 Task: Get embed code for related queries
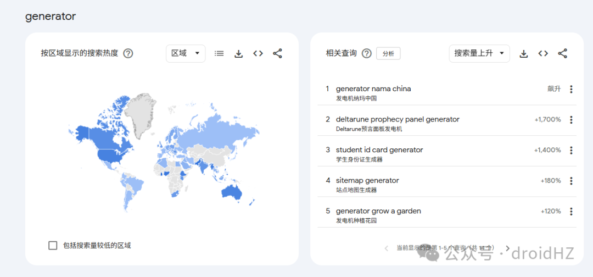coord(543,54)
